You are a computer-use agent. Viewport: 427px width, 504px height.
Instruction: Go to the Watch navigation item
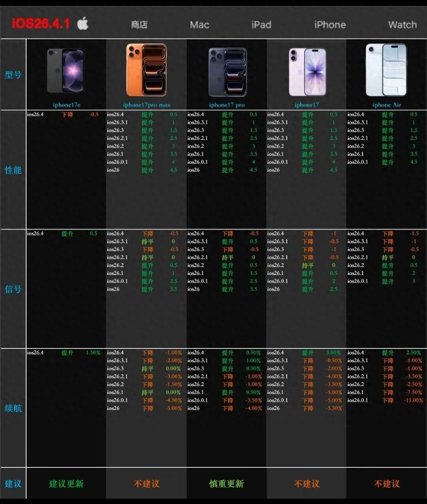pyautogui.click(x=402, y=25)
